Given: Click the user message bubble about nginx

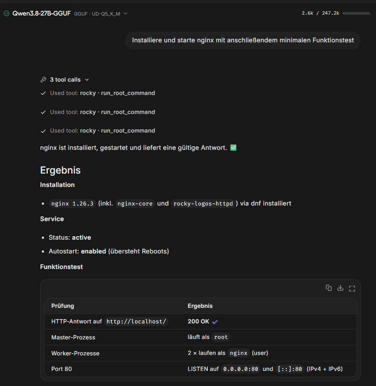Looking at the screenshot, I should [x=243, y=41].
